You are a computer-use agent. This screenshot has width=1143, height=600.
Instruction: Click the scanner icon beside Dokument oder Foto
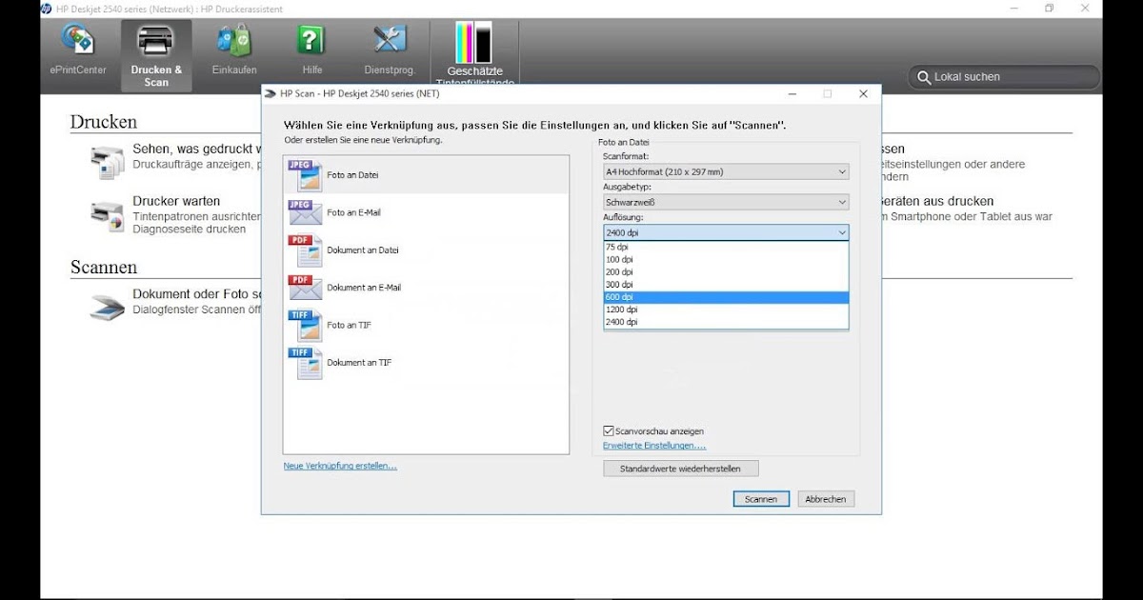click(x=107, y=307)
